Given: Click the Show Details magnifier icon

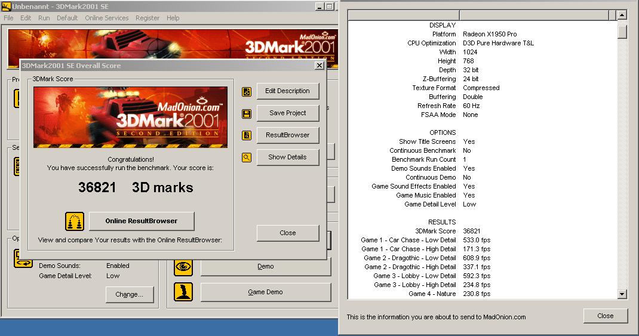Looking at the screenshot, I should tap(247, 157).
